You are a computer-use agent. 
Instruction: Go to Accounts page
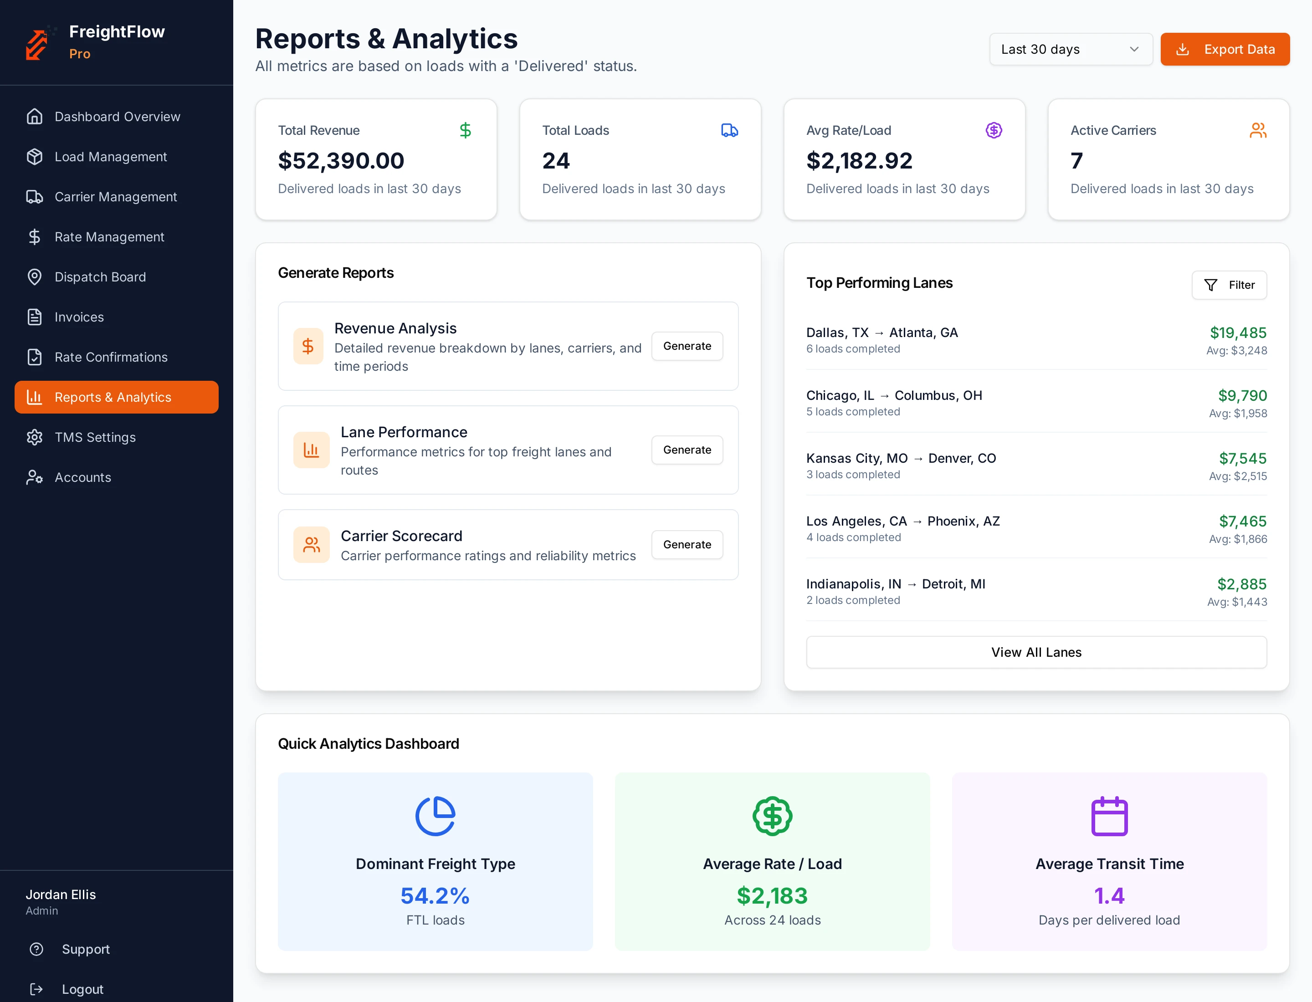tap(116, 477)
